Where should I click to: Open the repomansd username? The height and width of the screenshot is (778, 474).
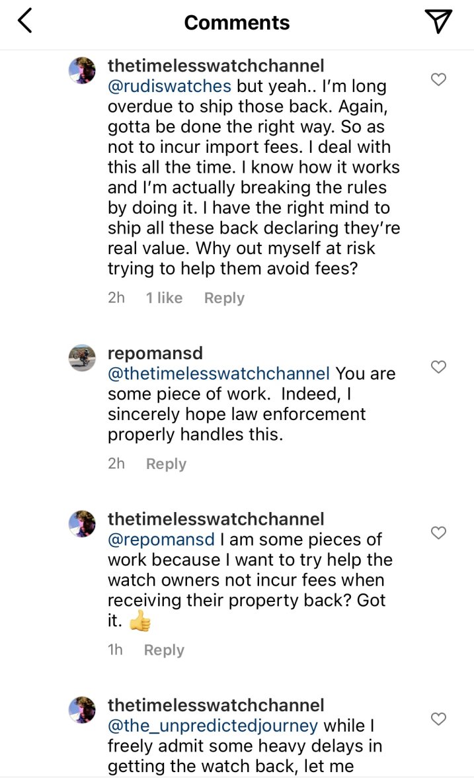(155, 354)
